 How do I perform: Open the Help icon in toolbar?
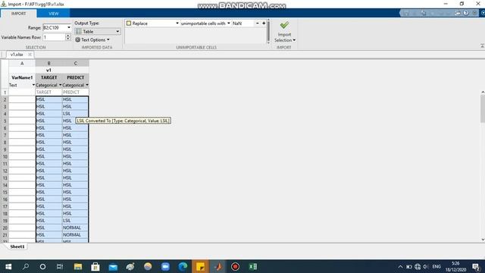(466, 13)
